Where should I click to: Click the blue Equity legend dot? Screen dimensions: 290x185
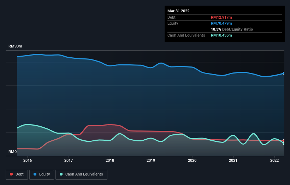coord(35,174)
